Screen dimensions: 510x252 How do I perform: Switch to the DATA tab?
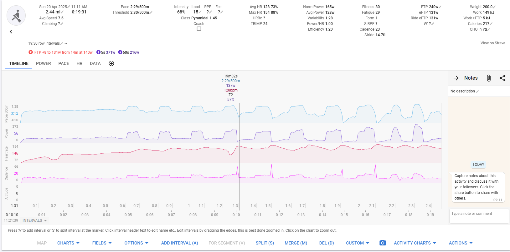point(95,63)
